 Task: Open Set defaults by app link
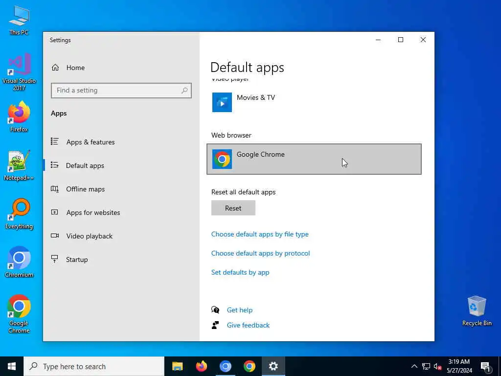(x=240, y=272)
